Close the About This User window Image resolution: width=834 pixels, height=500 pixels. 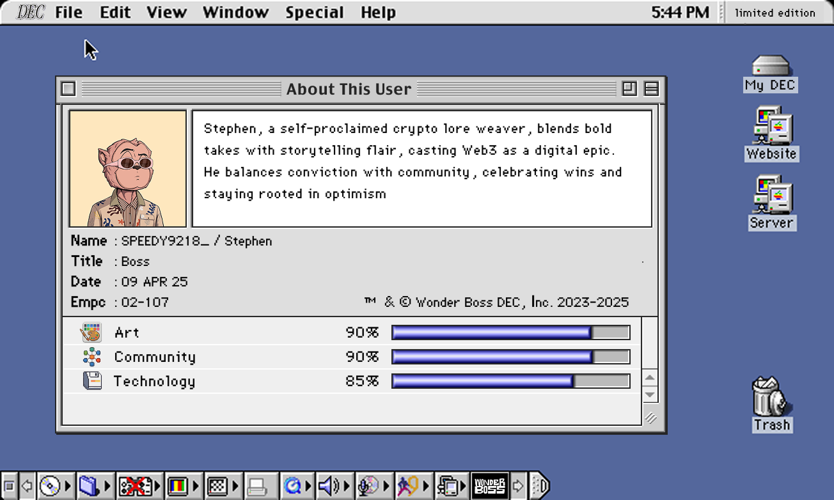68,89
